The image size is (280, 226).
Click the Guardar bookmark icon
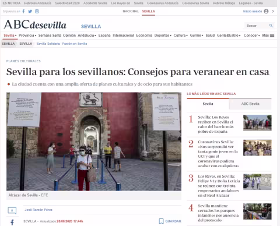pyautogui.click(x=161, y=221)
